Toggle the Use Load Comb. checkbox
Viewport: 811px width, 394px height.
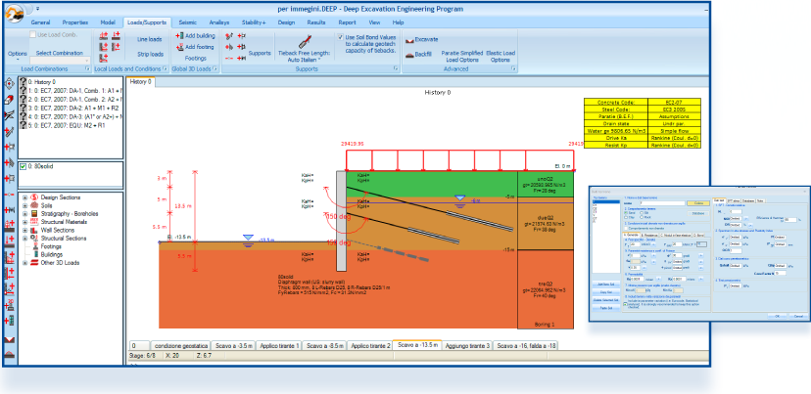click(x=32, y=34)
